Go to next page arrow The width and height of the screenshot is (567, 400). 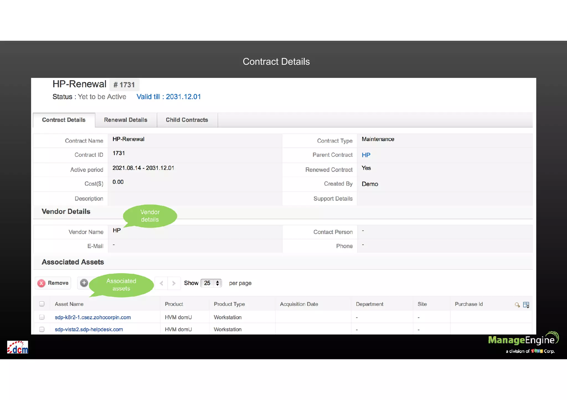(174, 283)
